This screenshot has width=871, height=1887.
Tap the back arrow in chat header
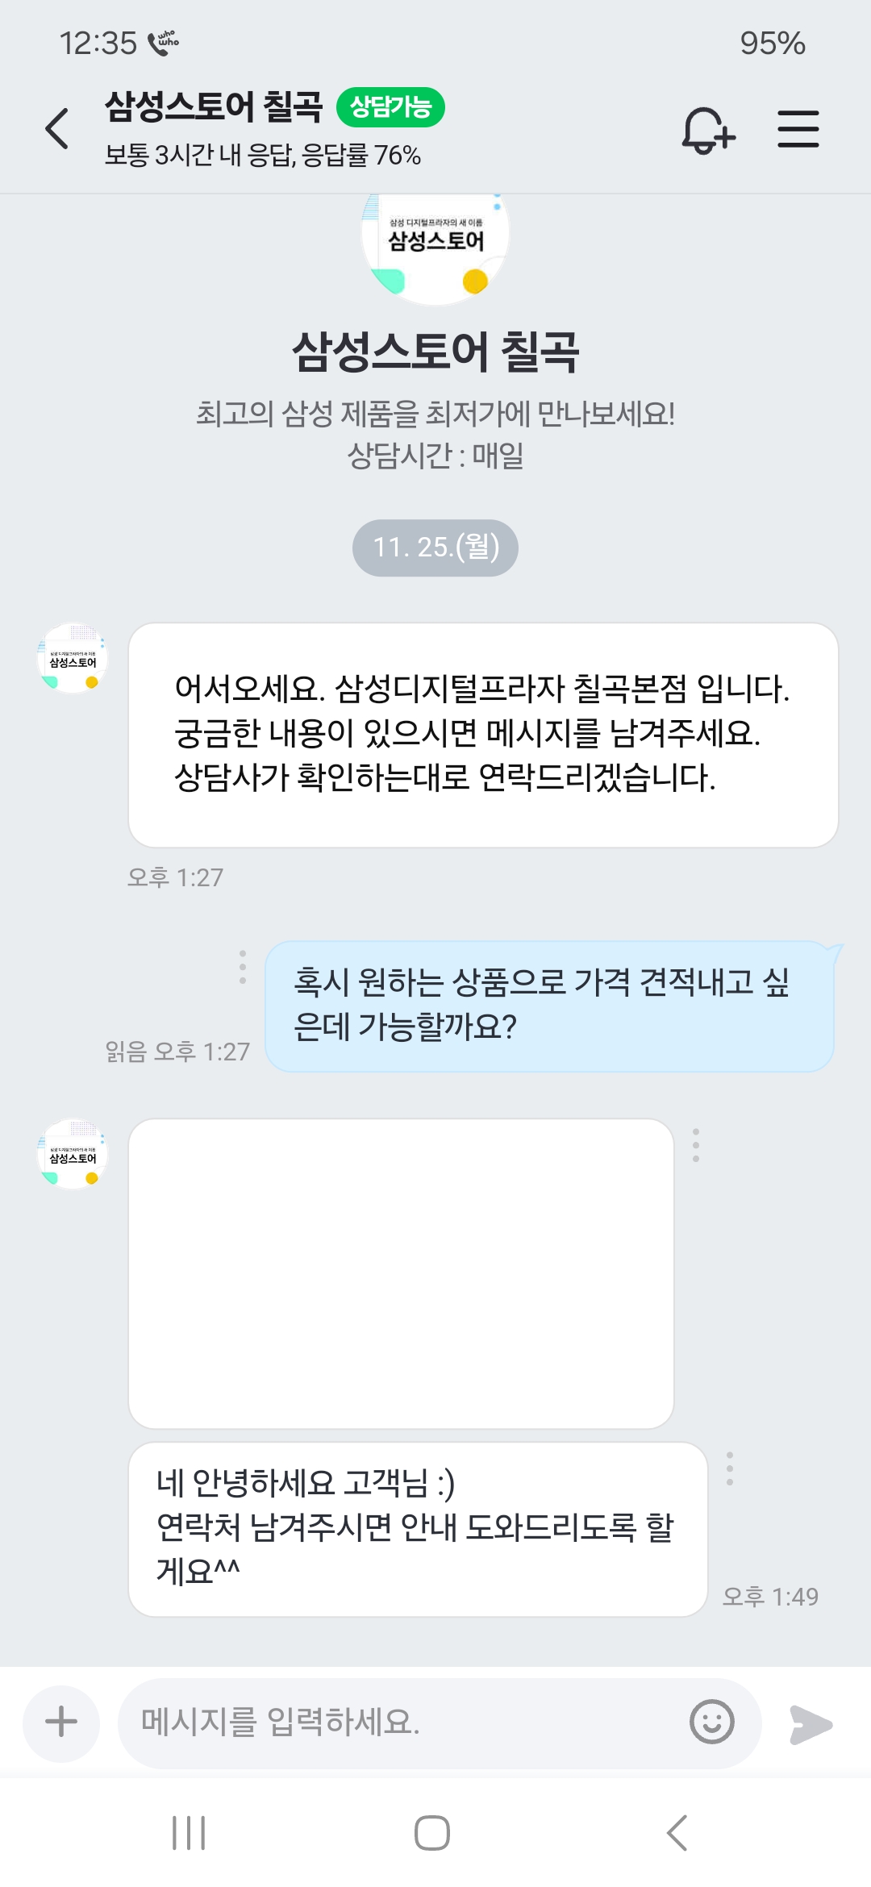pos(57,129)
